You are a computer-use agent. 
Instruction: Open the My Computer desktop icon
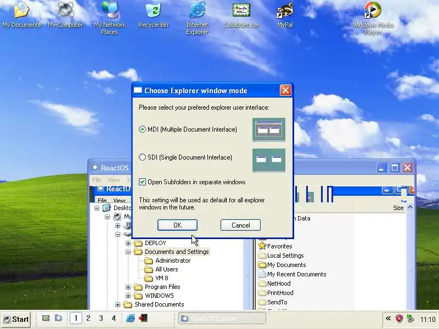(65, 15)
